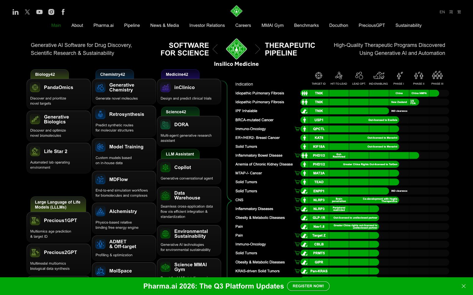Select the Biology42 tab

pyautogui.click(x=50, y=74)
